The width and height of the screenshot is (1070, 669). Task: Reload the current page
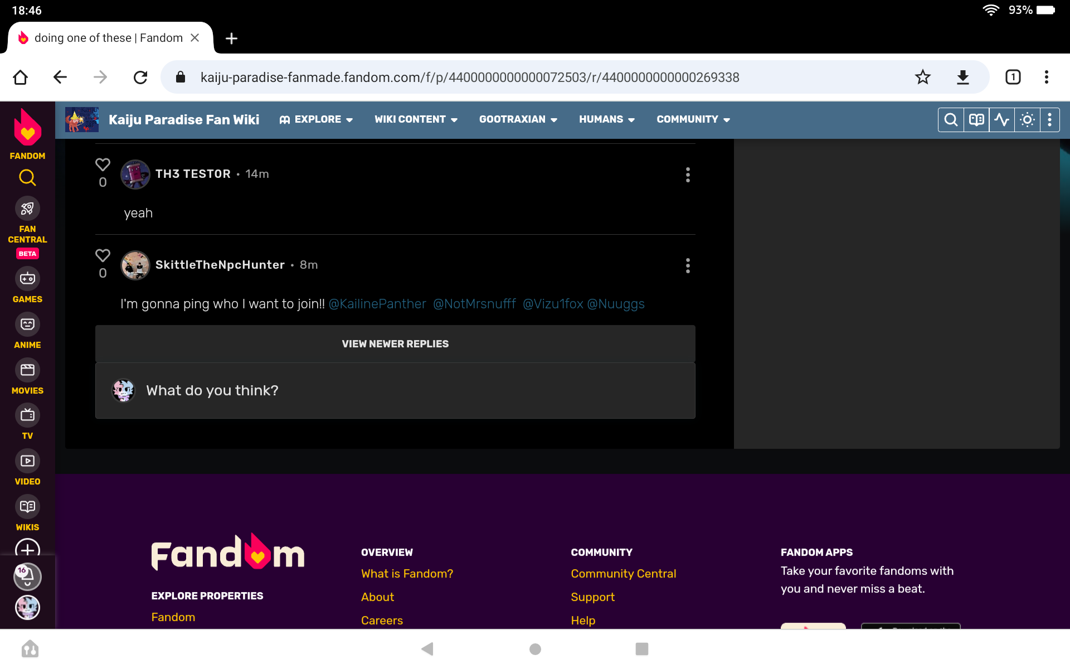click(140, 77)
